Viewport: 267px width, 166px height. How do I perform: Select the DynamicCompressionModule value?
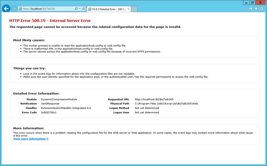tap(59, 99)
